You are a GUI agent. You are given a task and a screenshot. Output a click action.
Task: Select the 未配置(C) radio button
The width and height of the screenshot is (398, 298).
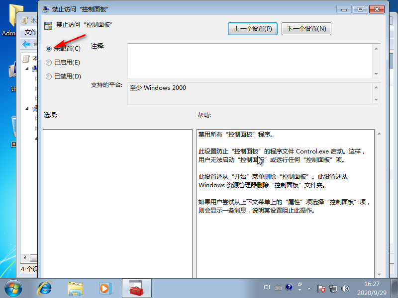click(49, 49)
